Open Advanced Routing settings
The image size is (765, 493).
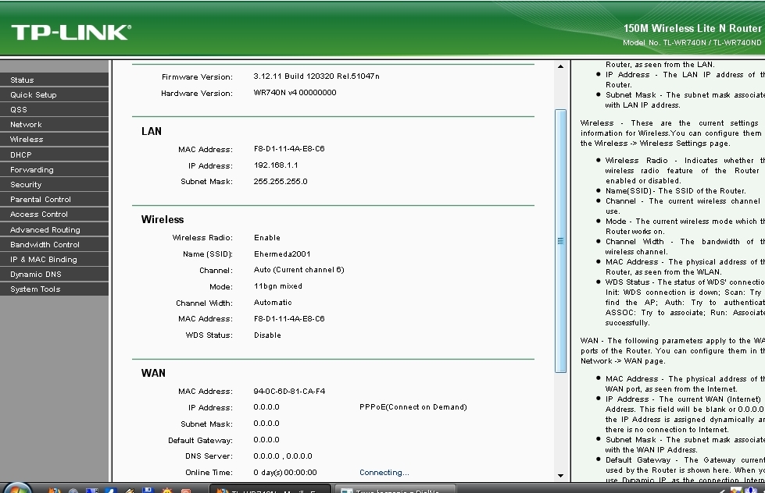pyautogui.click(x=54, y=229)
